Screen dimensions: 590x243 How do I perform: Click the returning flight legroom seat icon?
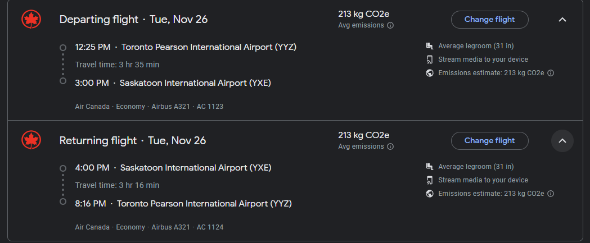coord(430,167)
